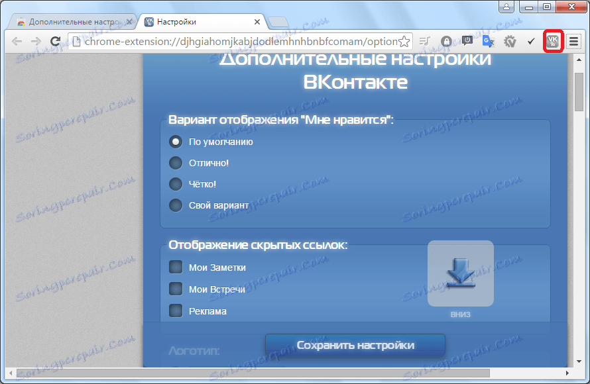Screen dimensions: 590x384
Task: Click the lock-shaped extension icon
Action: click(x=447, y=41)
